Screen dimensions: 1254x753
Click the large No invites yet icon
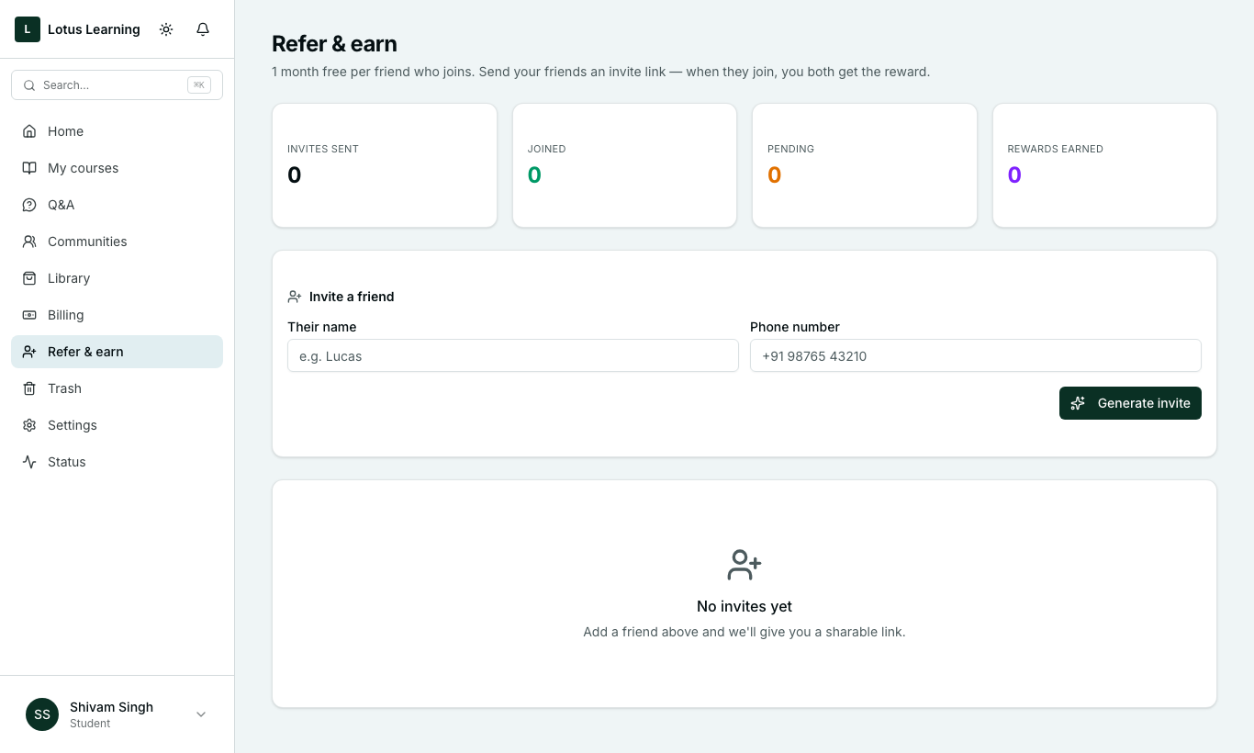745,565
